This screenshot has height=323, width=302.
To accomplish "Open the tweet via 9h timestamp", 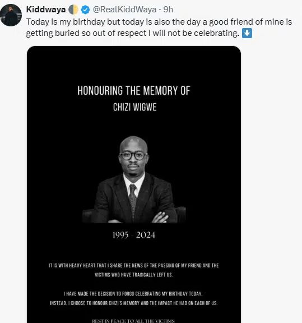I will pyautogui.click(x=168, y=10).
